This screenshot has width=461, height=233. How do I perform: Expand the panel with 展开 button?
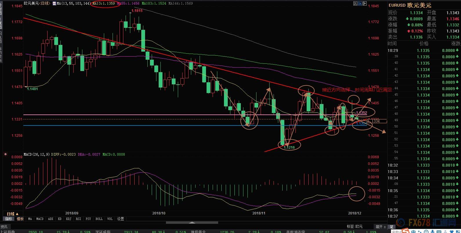point(381,227)
